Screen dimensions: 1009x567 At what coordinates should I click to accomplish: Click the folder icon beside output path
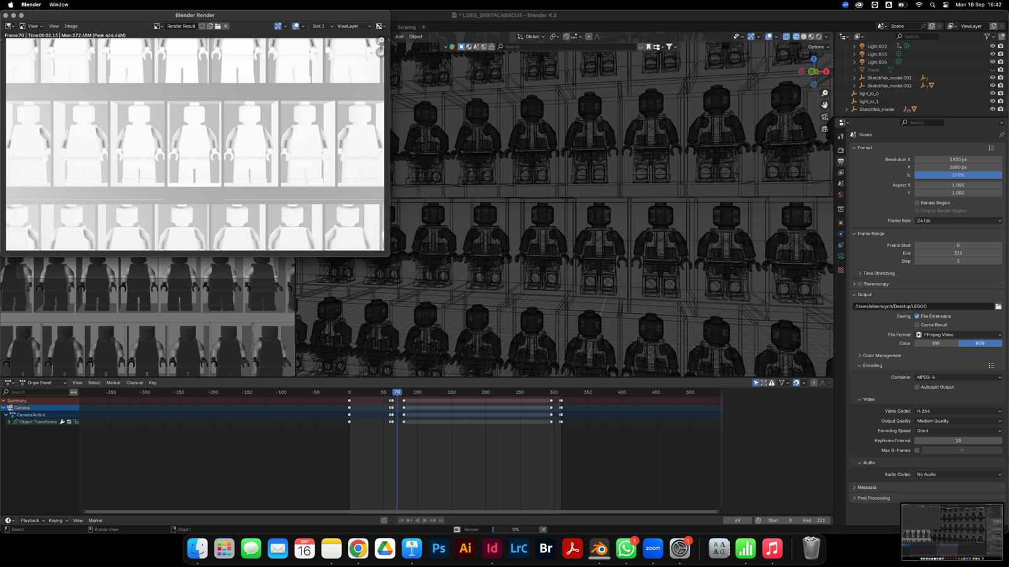click(998, 306)
